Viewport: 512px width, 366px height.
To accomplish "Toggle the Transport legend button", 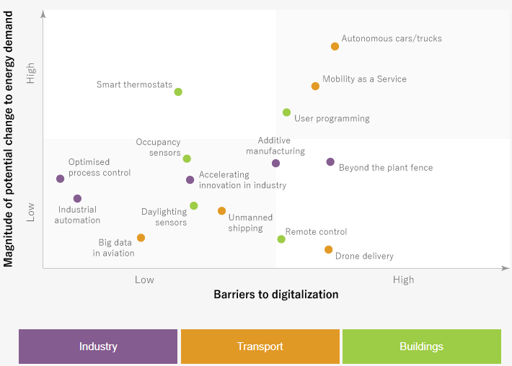I will [x=260, y=347].
